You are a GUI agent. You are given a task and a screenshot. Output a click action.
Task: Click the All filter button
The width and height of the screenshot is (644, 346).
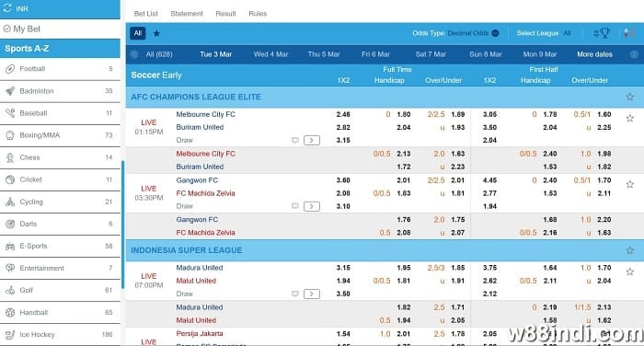pos(138,33)
